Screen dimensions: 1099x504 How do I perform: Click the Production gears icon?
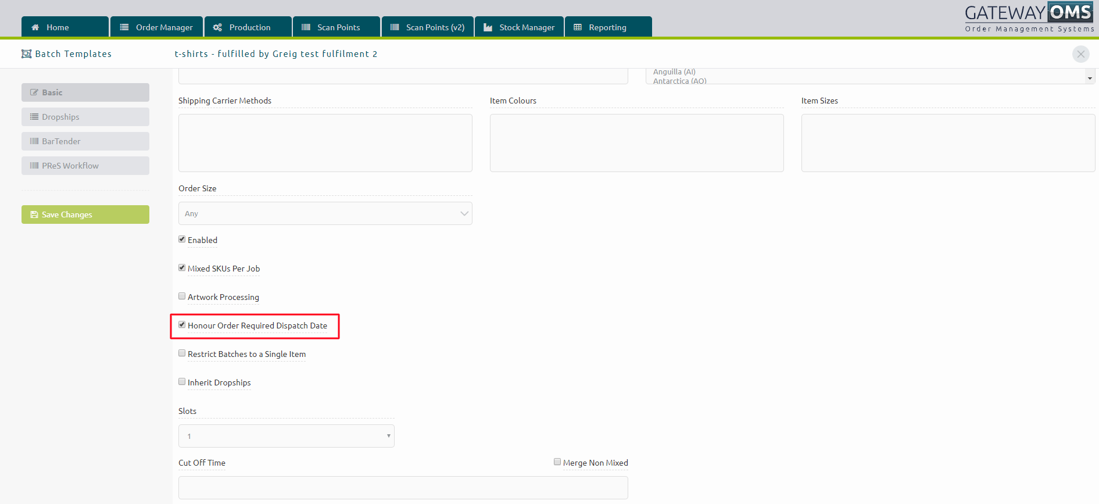217,27
